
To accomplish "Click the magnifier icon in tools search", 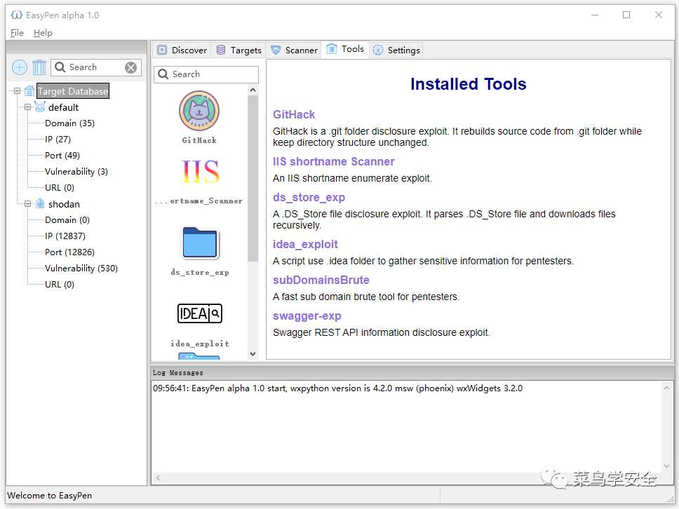I will [x=163, y=74].
